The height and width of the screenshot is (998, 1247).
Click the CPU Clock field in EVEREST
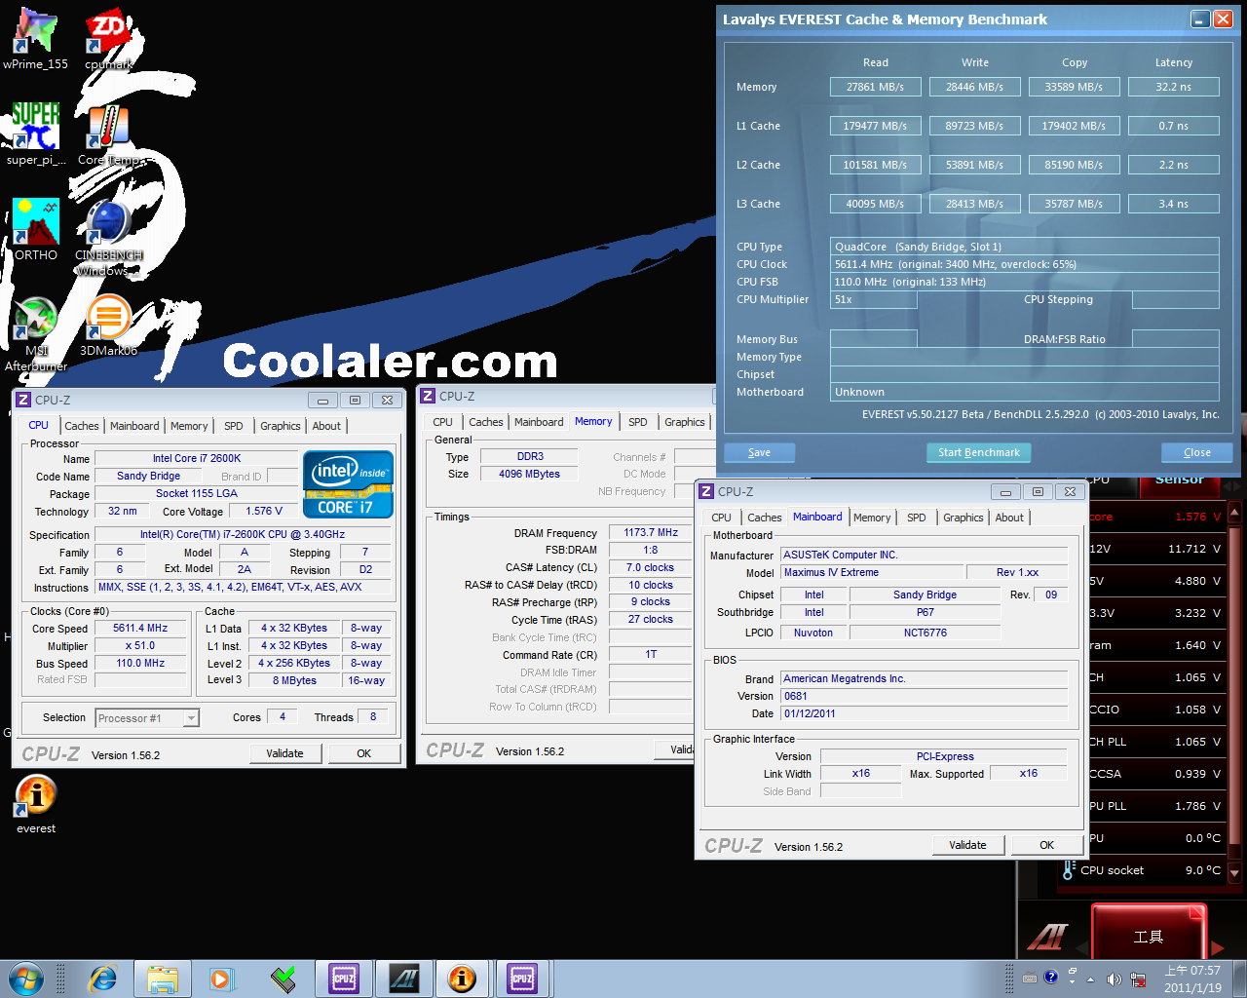click(x=1024, y=264)
